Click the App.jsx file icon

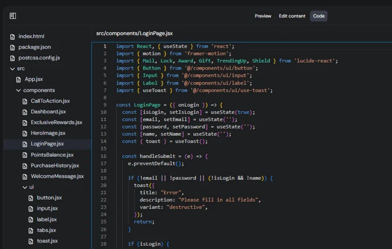pos(18,80)
